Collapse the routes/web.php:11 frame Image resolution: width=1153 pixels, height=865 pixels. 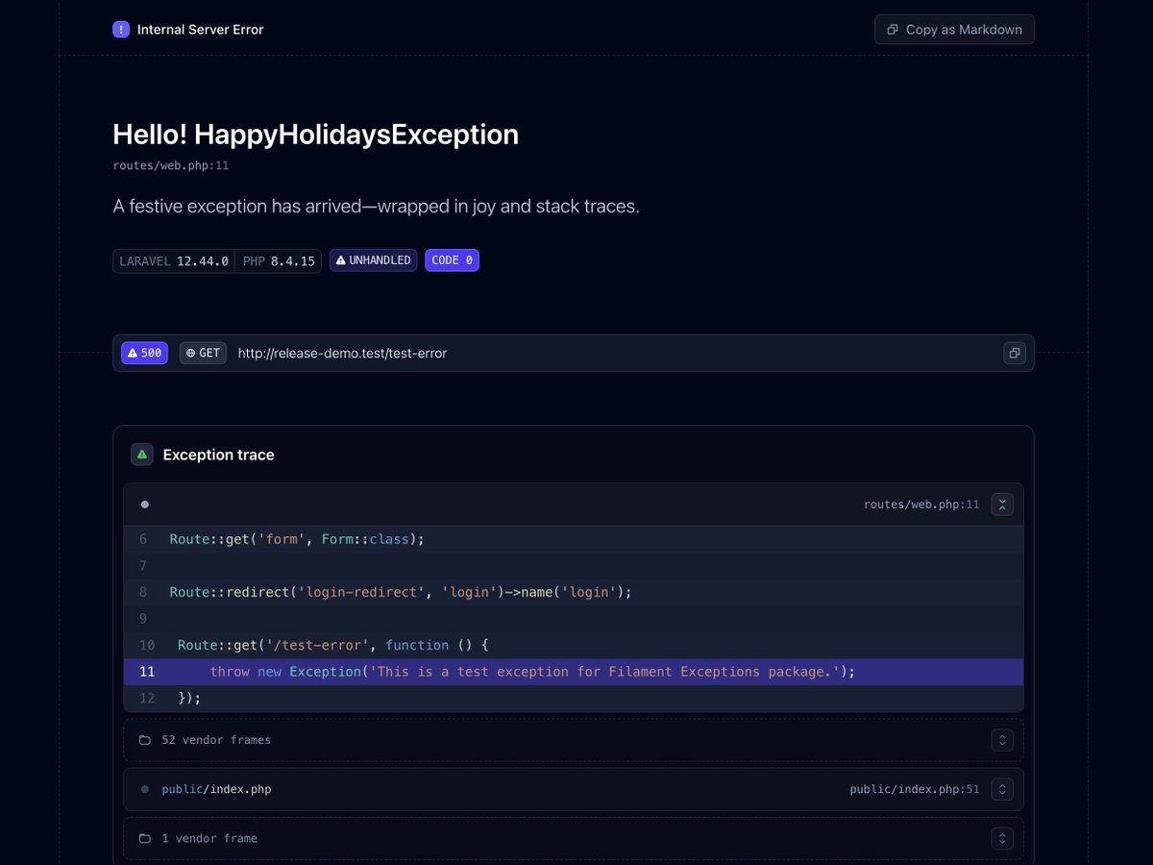click(x=1002, y=505)
